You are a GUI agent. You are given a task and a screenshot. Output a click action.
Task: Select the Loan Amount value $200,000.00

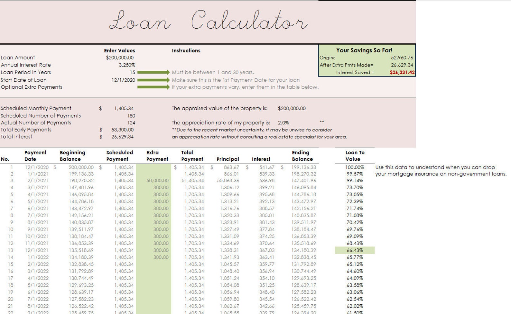[120, 58]
